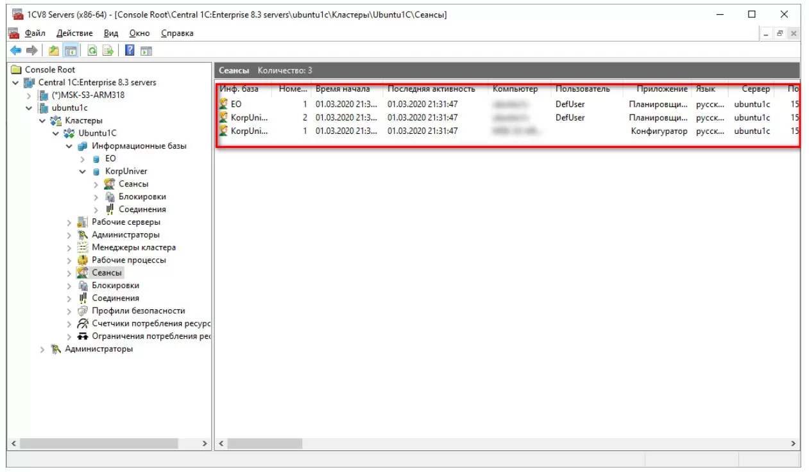
Task: Open the Вид menu
Action: pos(111,33)
